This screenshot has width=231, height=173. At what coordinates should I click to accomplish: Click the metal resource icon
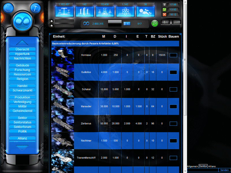tap(64, 12)
